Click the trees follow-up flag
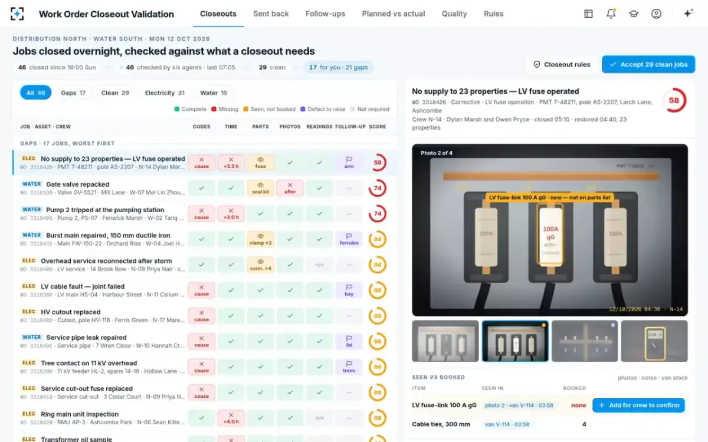708x442 pixels. coord(349,367)
